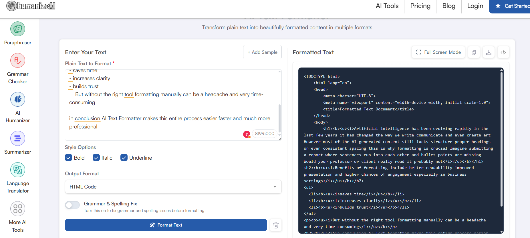Go to the Pricing page
Image resolution: width=530 pixels, height=238 pixels.
tap(420, 6)
